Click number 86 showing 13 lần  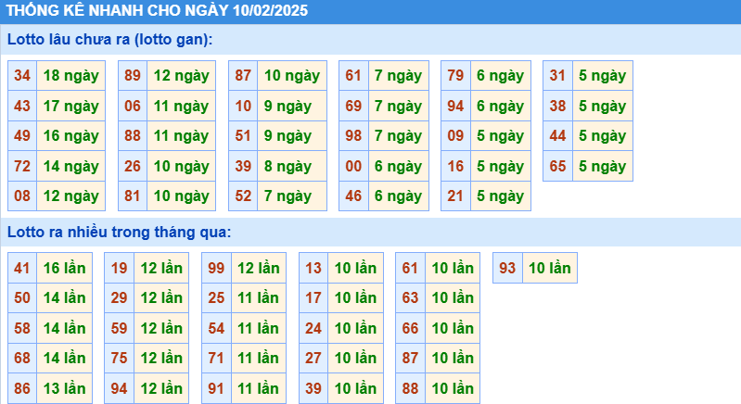click(22, 388)
